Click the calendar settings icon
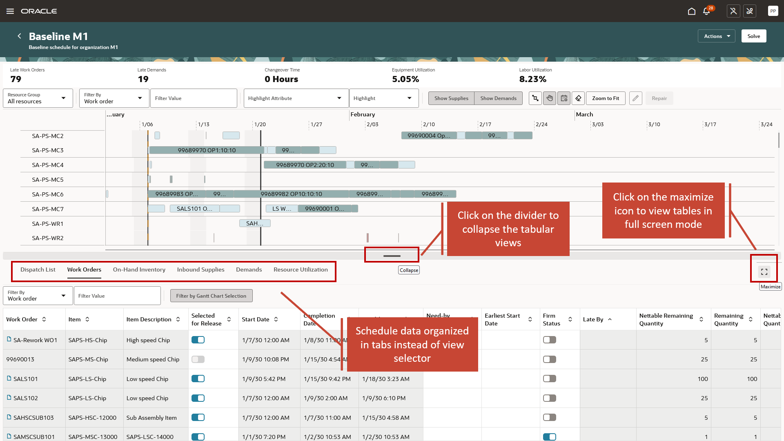Viewport: 784px width, 441px height. pyautogui.click(x=564, y=98)
